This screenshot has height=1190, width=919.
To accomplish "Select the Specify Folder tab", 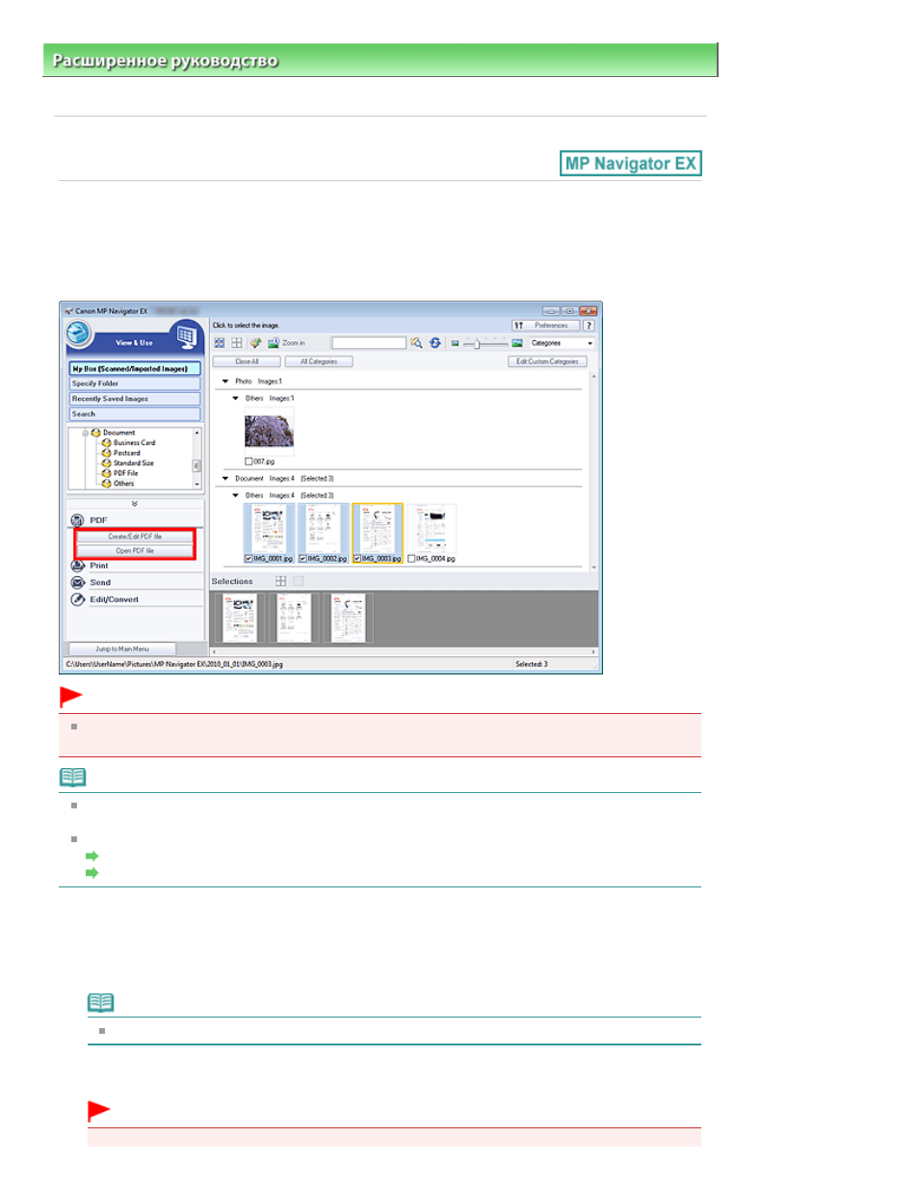I will [x=135, y=383].
